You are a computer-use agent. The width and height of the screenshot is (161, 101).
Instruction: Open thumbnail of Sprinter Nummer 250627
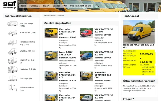point(86,76)
